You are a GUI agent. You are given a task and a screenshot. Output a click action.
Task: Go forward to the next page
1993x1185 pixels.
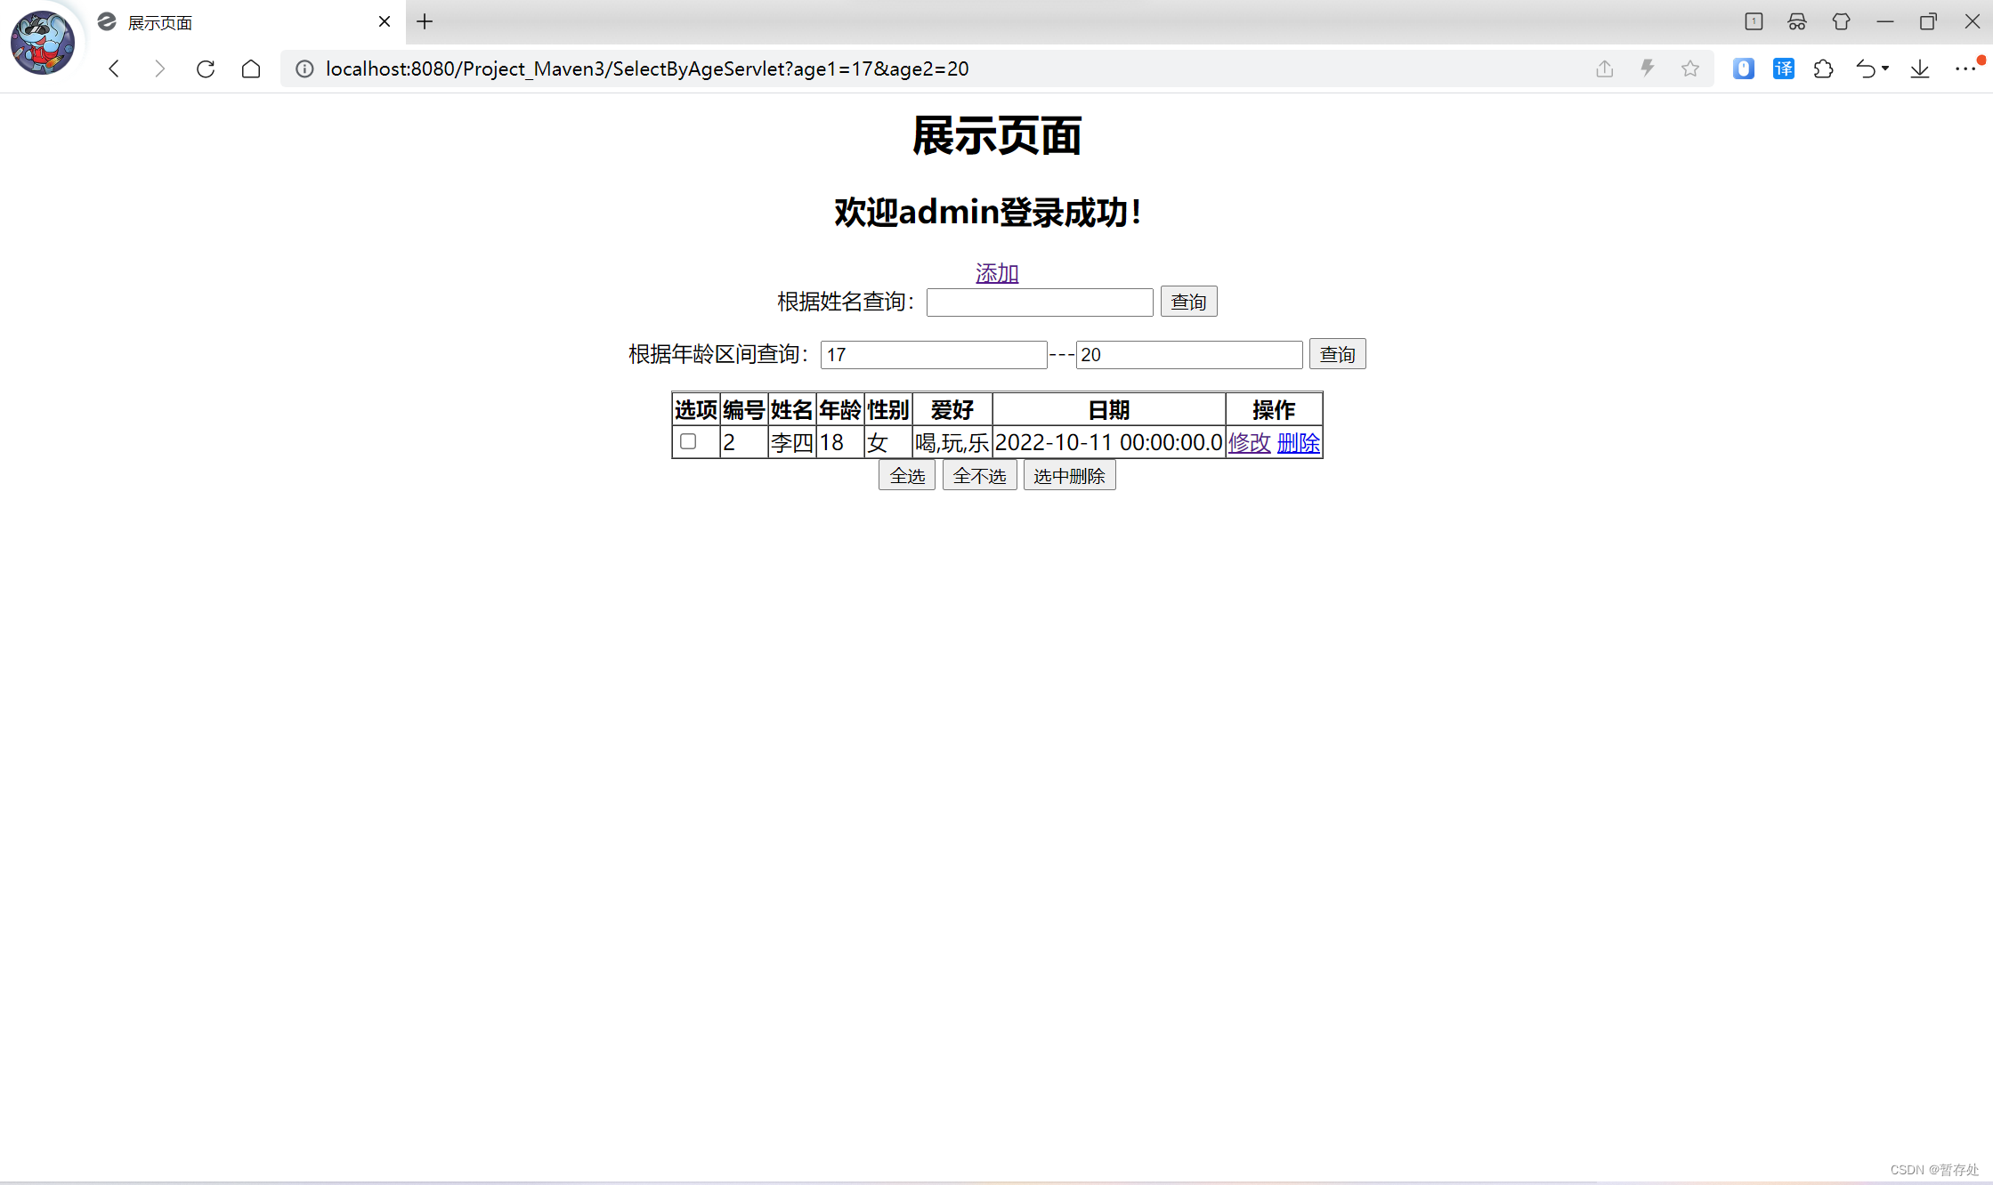coord(159,69)
